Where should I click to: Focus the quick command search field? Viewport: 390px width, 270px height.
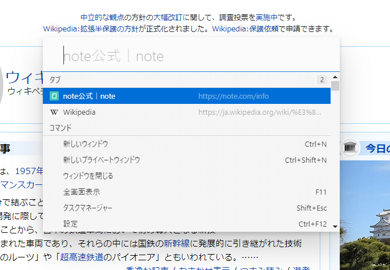coord(191,56)
